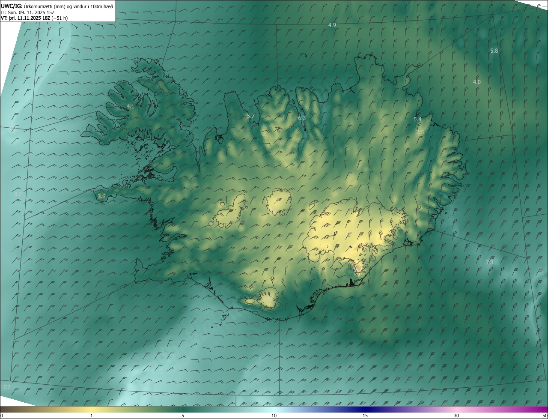Click the 5.7 value label on the map
Screen dimensions: 548x419
pyautogui.click(x=251, y=116)
